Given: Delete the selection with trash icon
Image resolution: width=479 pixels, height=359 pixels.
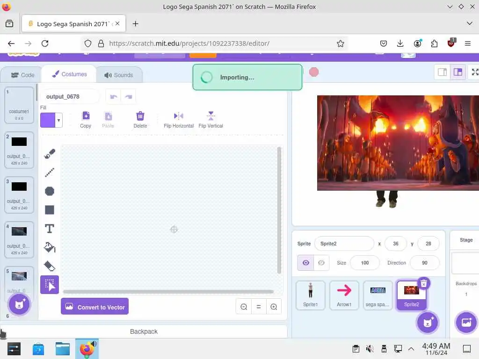Looking at the screenshot, I should (140, 120).
